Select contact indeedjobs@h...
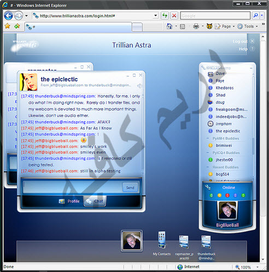This screenshot has height=272, width=269. [x=231, y=117]
